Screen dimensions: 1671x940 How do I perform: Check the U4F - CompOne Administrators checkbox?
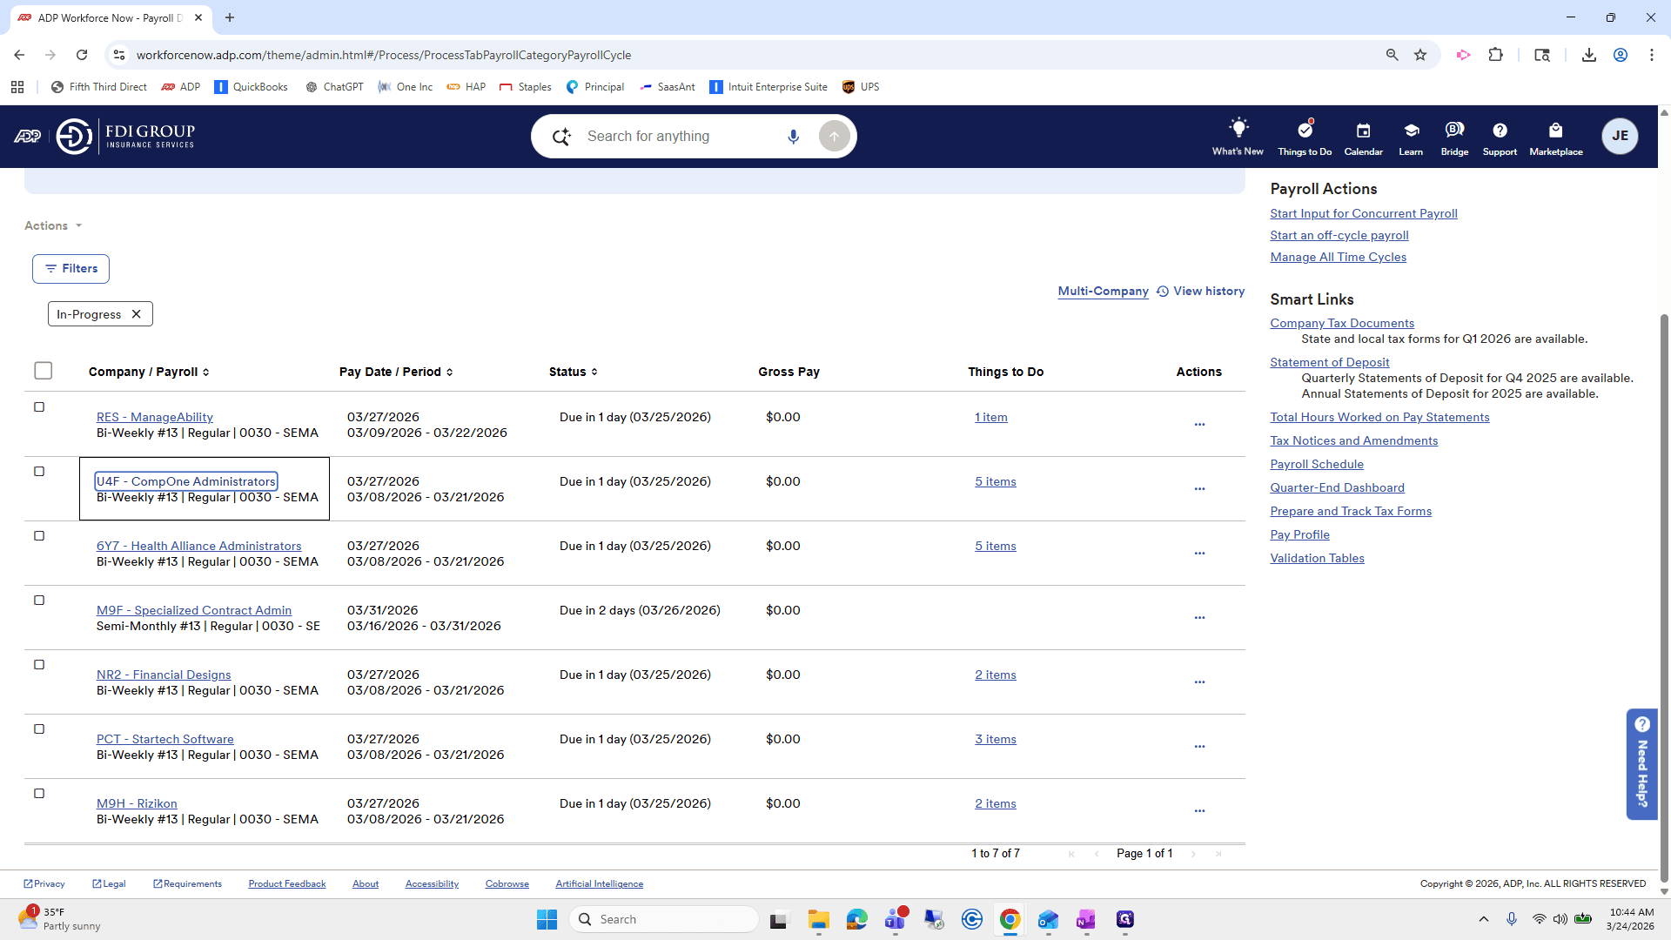tap(39, 472)
